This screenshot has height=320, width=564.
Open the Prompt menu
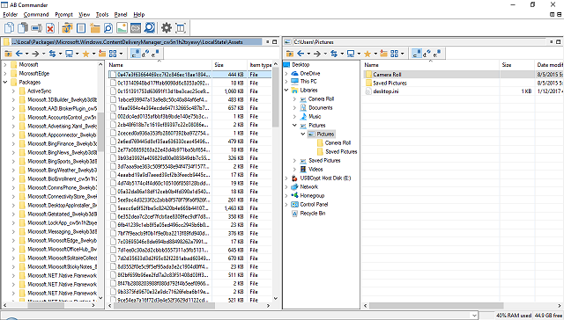pos(63,15)
